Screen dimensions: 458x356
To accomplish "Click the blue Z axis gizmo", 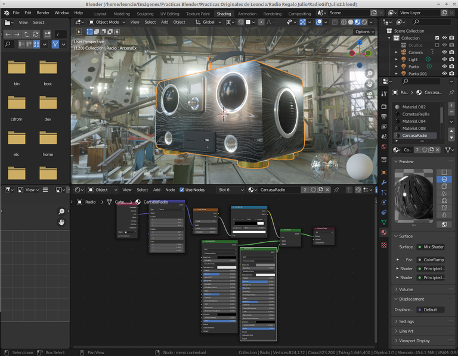I will pos(359,43).
